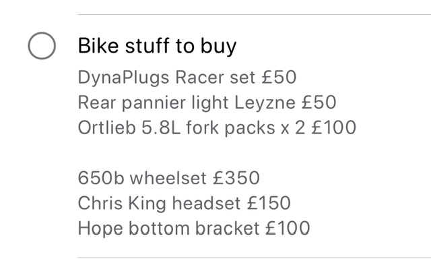The width and height of the screenshot is (431, 261).
Task: Click the word "Hope" in notes
Action: [x=100, y=229]
